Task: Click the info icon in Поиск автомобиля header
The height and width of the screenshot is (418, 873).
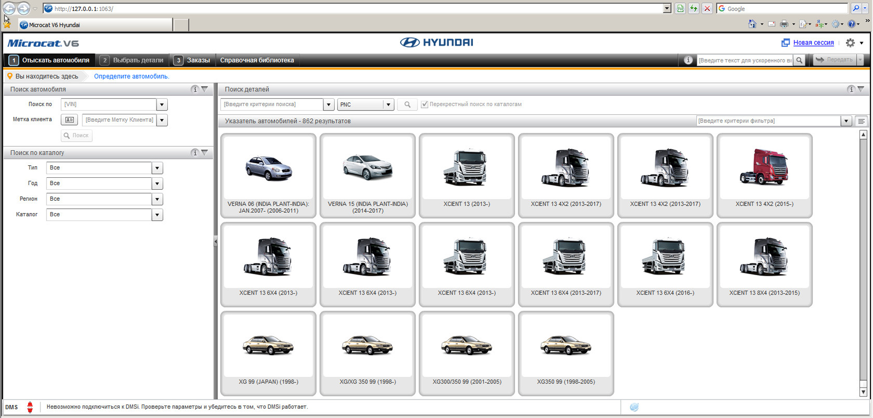Action: (x=194, y=89)
